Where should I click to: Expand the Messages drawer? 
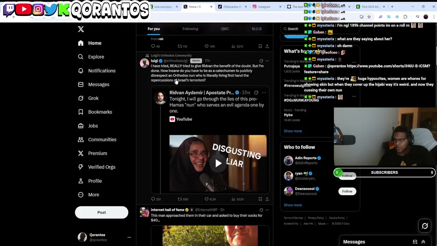click(x=423, y=242)
